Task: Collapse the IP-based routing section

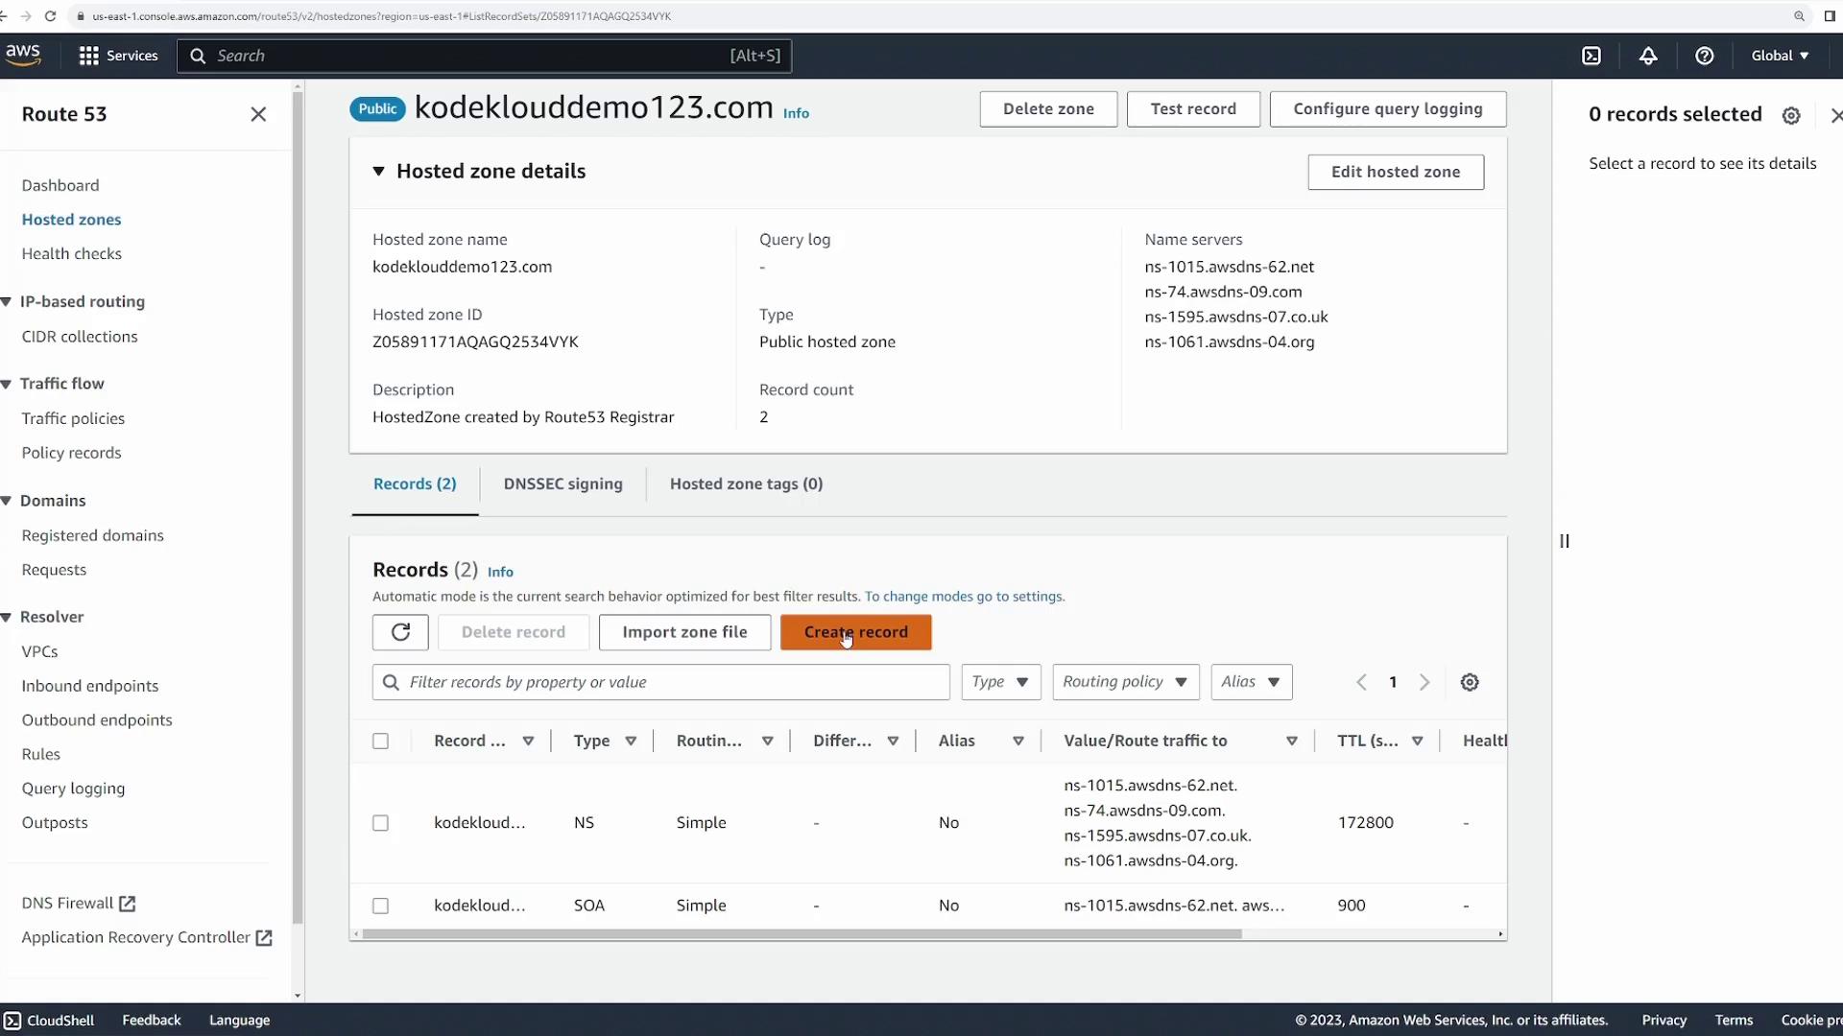Action: tap(7, 301)
